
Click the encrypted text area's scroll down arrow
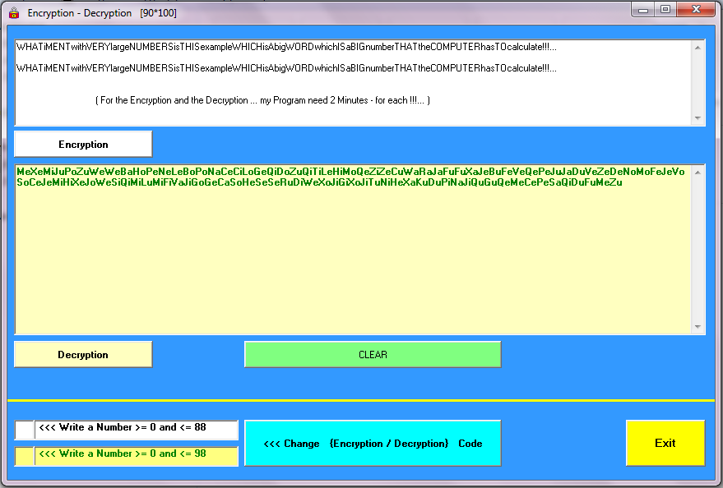click(x=698, y=327)
